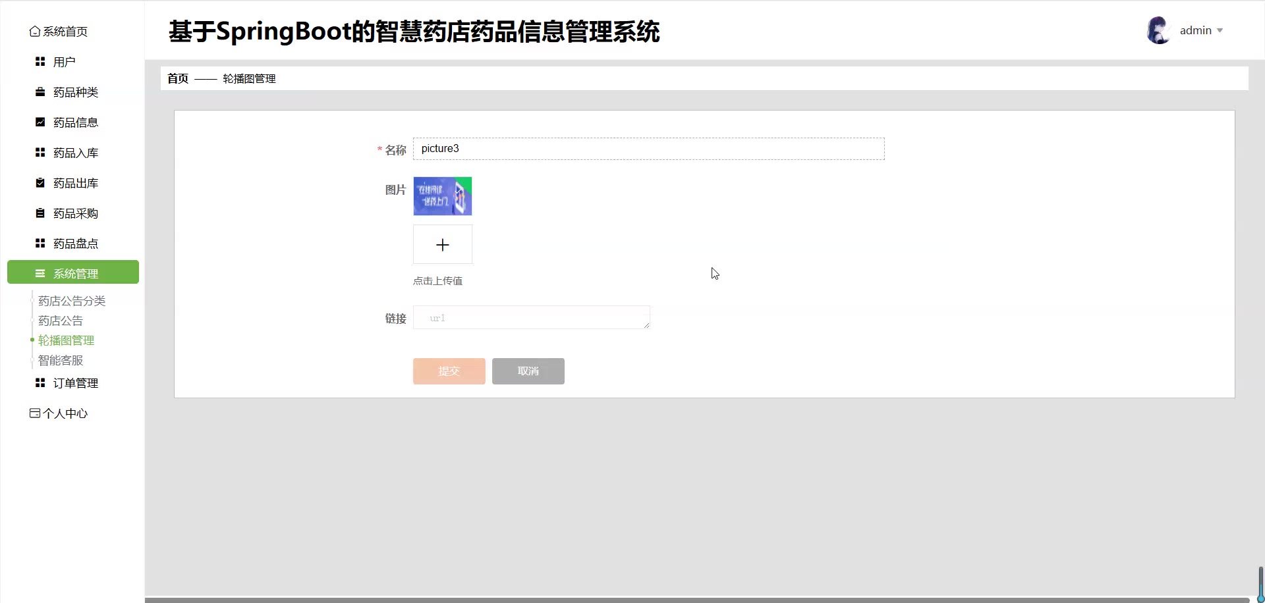The image size is (1265, 603).
Task: Cancel the form with 取消 button
Action: (528, 371)
